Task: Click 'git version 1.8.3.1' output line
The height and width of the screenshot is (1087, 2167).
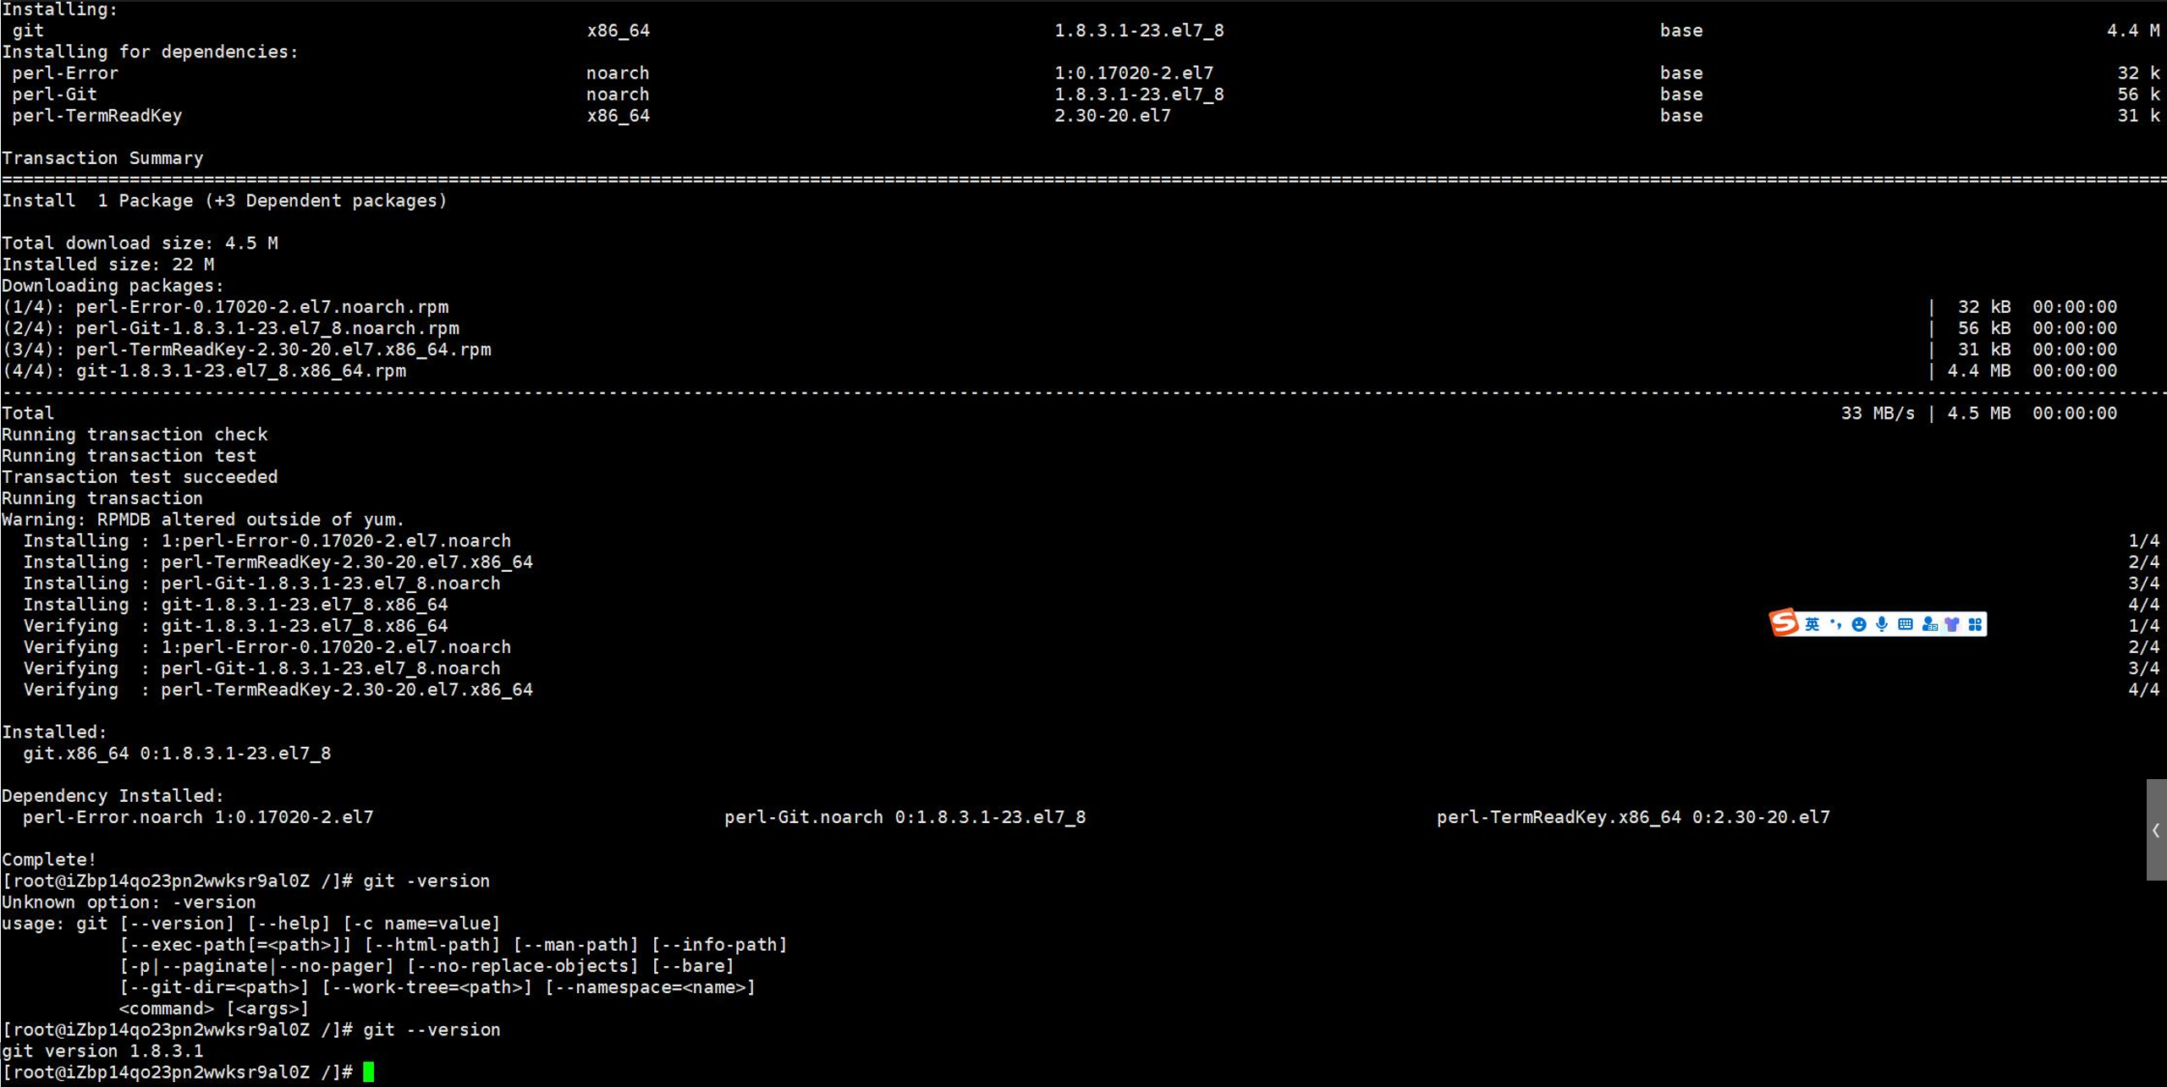Action: [102, 1051]
